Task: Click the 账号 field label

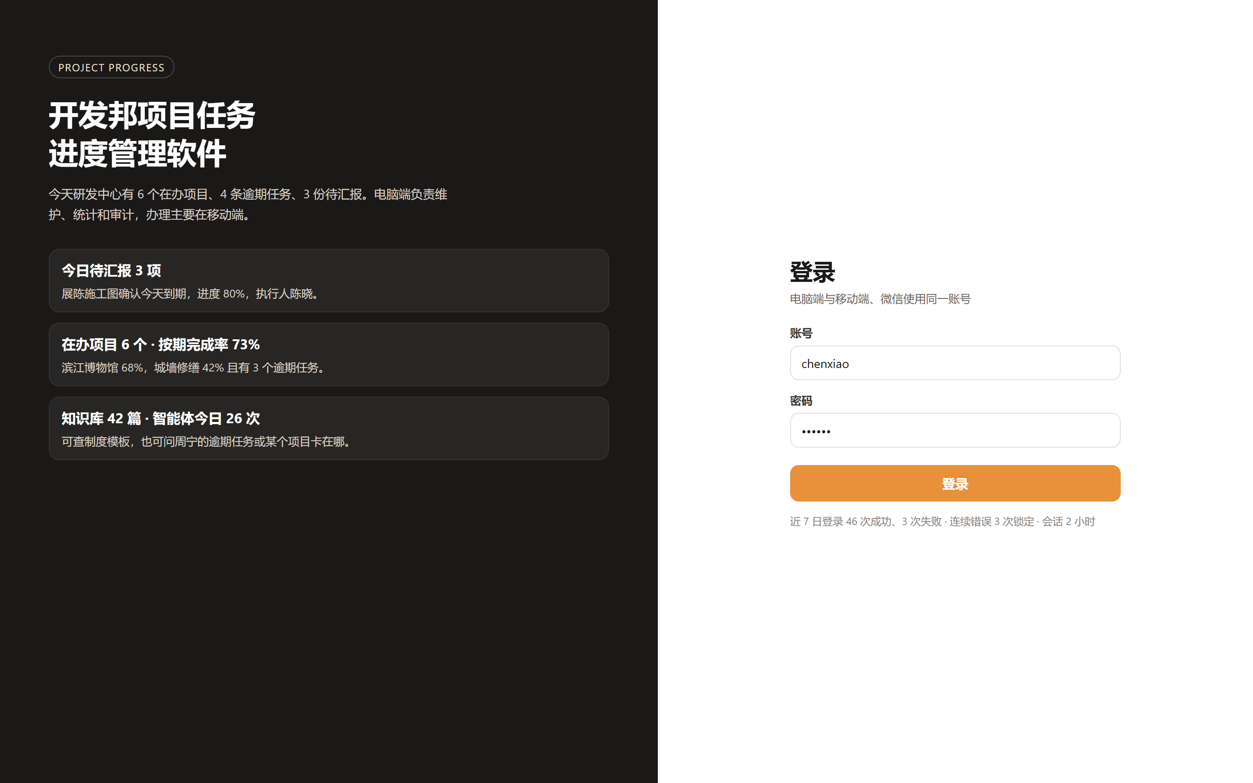Action: click(x=801, y=334)
